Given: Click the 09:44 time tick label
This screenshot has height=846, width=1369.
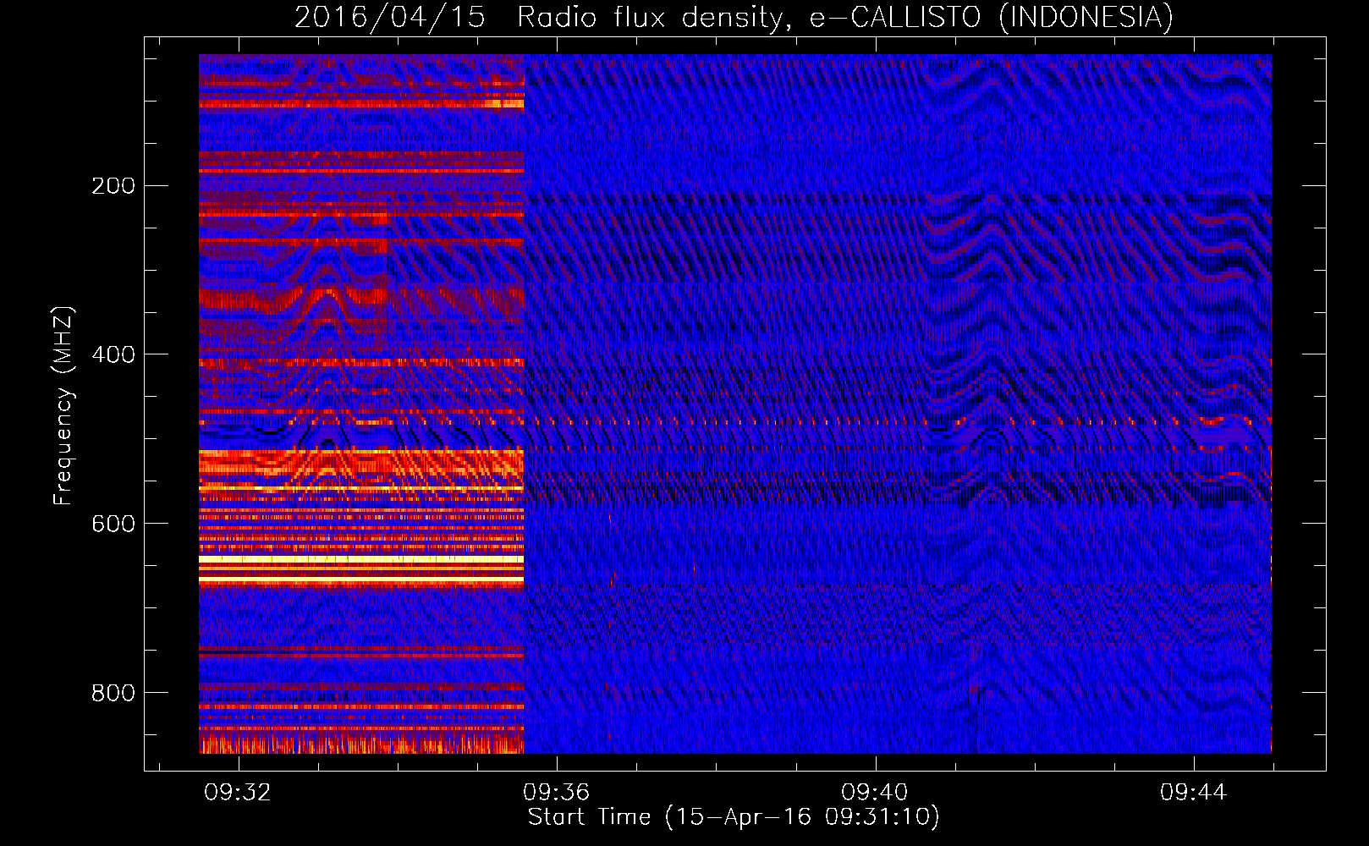Looking at the screenshot, I should (x=1193, y=793).
